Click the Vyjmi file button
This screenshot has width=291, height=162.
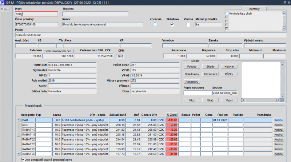(229, 100)
